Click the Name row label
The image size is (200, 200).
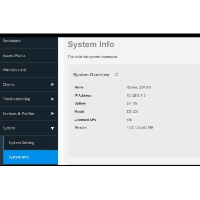pos(79,87)
